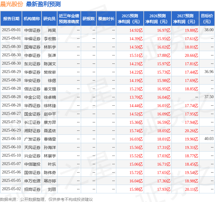Screen dimensions: 215x202
Task: Select the 覆盖时长 column header
Action: (106, 19)
